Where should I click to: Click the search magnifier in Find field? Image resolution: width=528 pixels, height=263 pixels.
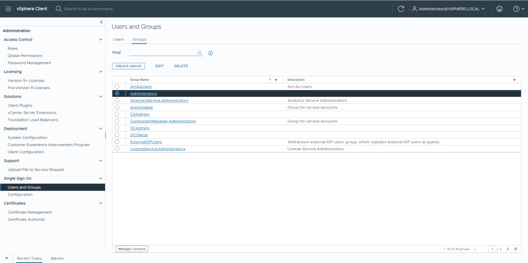point(200,52)
